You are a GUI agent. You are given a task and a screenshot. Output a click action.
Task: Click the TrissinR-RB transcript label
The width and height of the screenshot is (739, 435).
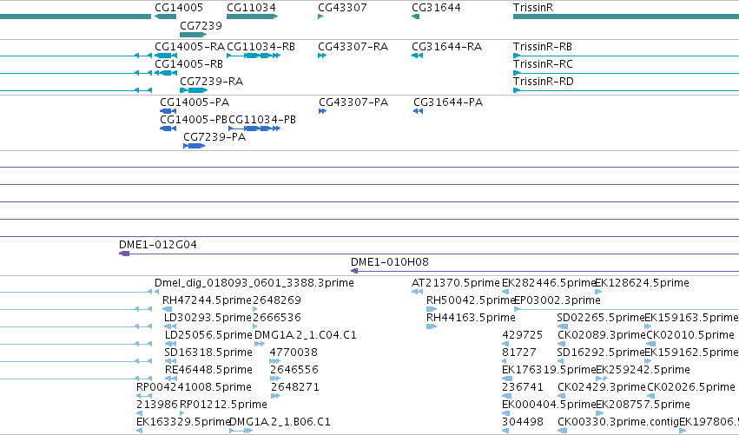(x=543, y=47)
